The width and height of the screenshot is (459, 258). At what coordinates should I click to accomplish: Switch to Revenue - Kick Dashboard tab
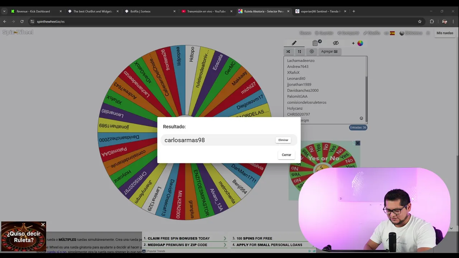coord(33,11)
